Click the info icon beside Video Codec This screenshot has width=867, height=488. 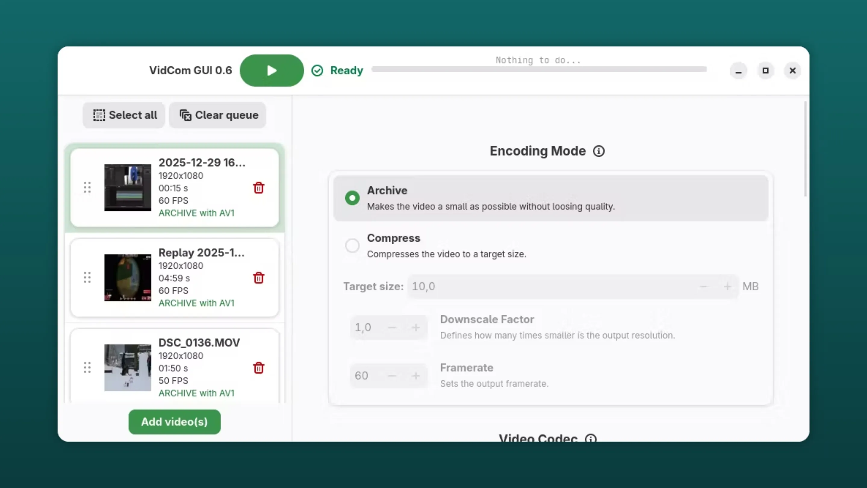click(x=591, y=438)
